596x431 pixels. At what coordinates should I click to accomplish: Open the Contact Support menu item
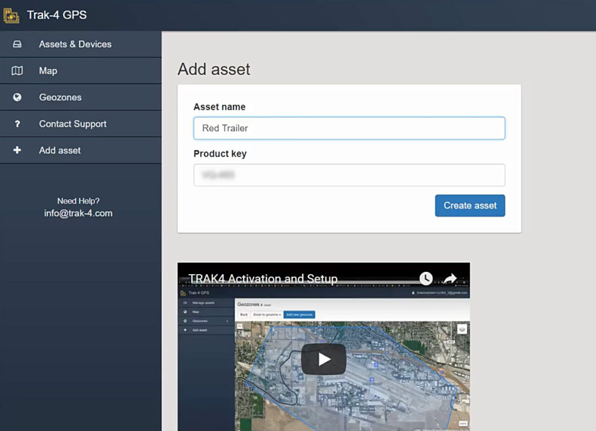tap(80, 124)
